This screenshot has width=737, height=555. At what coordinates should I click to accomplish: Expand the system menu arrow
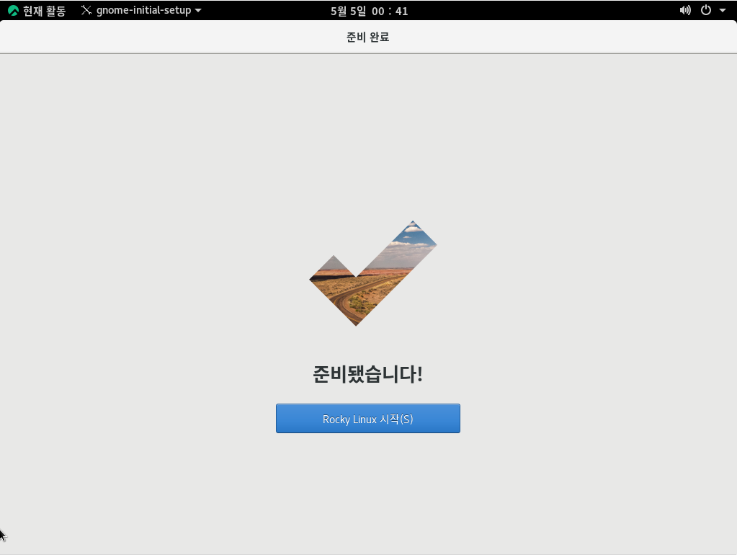coord(723,10)
